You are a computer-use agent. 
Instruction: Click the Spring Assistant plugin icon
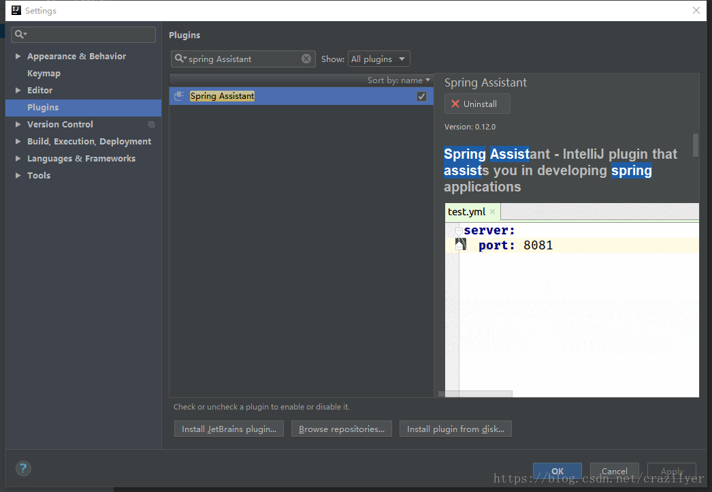pyautogui.click(x=179, y=96)
